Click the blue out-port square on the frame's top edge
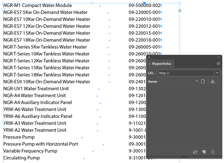224x163 pixels. [x=144, y=3]
